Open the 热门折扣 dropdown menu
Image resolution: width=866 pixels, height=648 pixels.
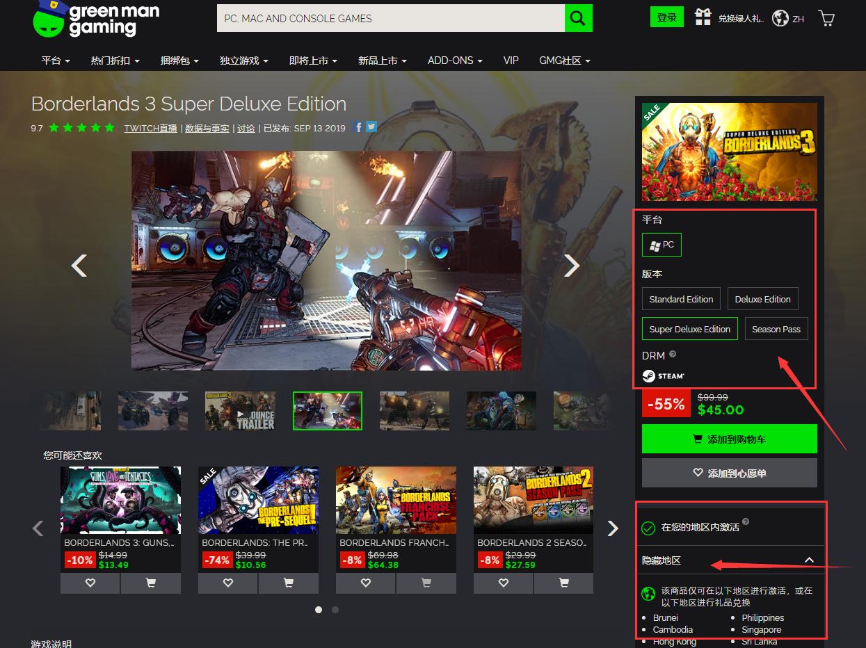tap(114, 60)
